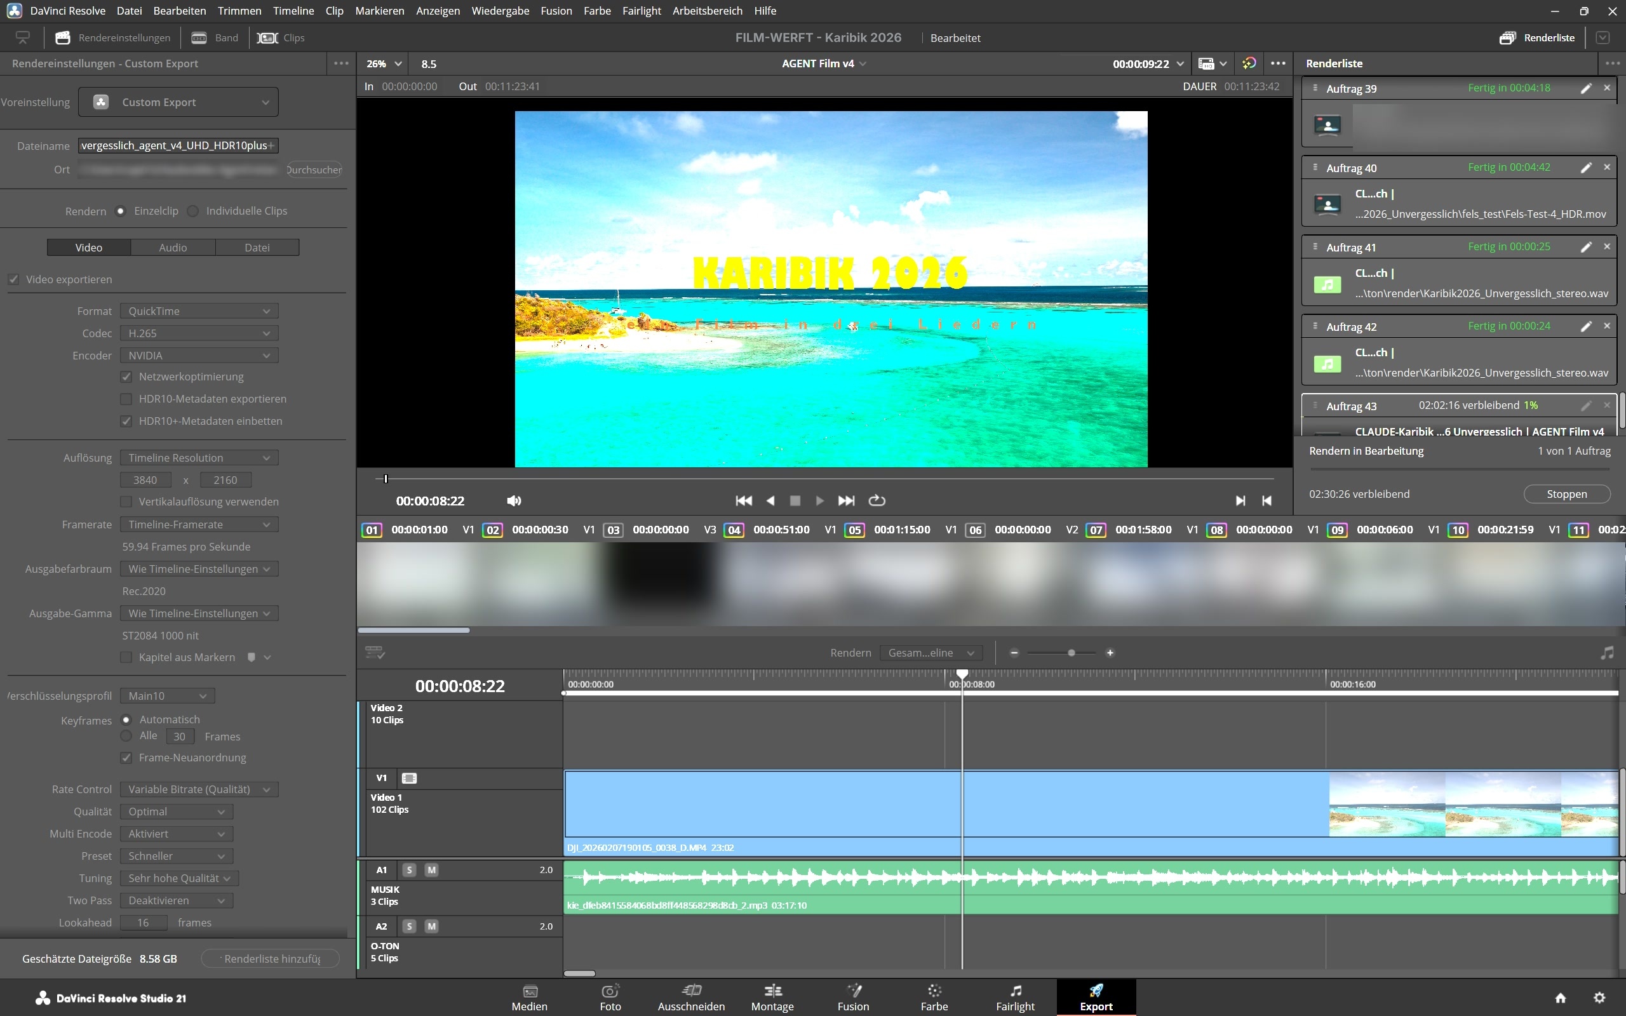Screen dimensions: 1626x1016
Task: Toggle Renderliste panel button
Action: [x=1536, y=37]
